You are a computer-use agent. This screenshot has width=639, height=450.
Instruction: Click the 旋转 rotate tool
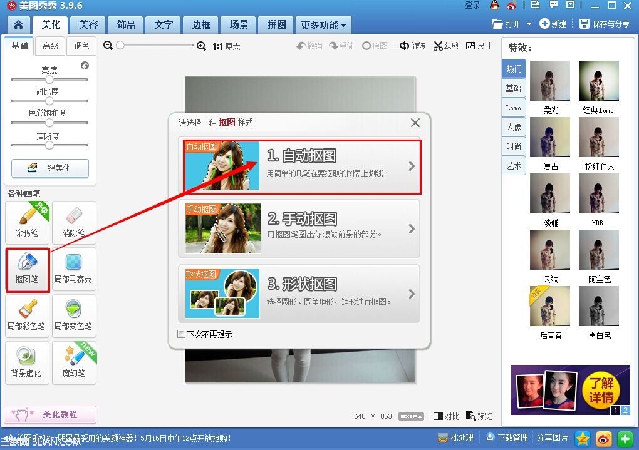coord(412,46)
